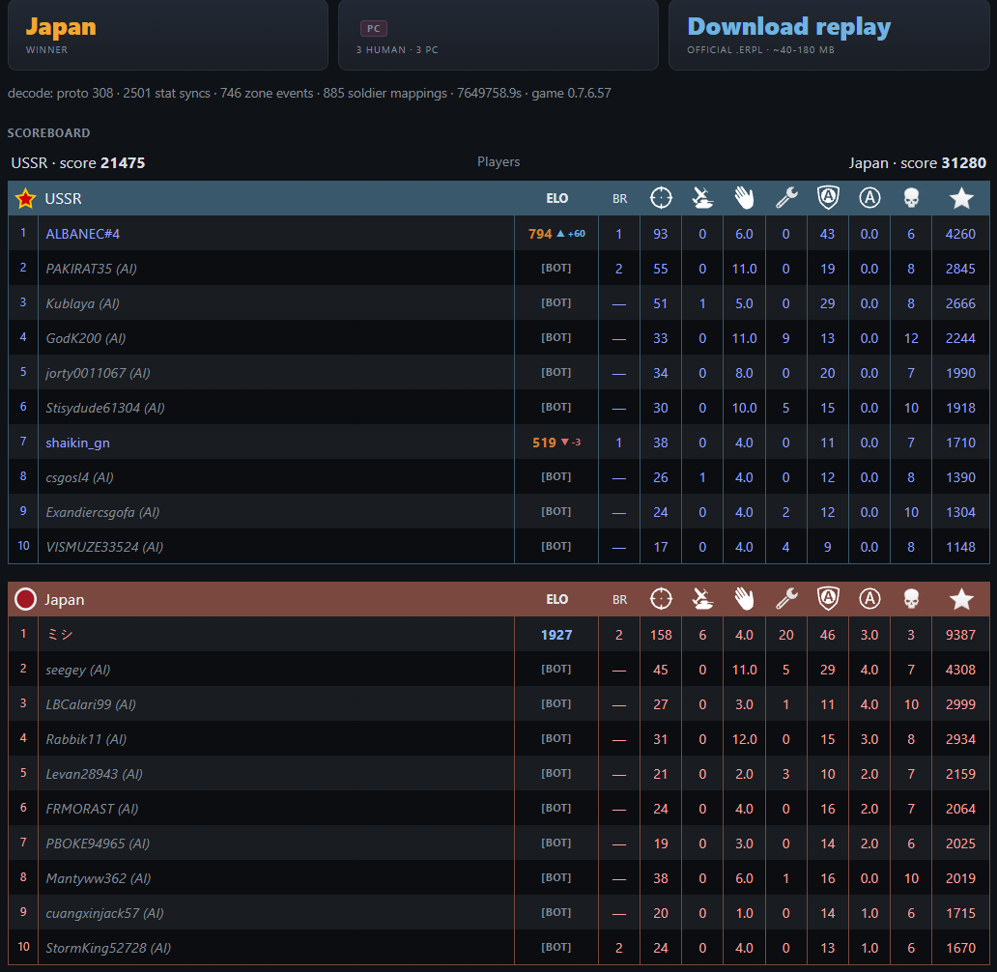
Task: Click the skull deaths icon in Japan header
Action: (911, 599)
